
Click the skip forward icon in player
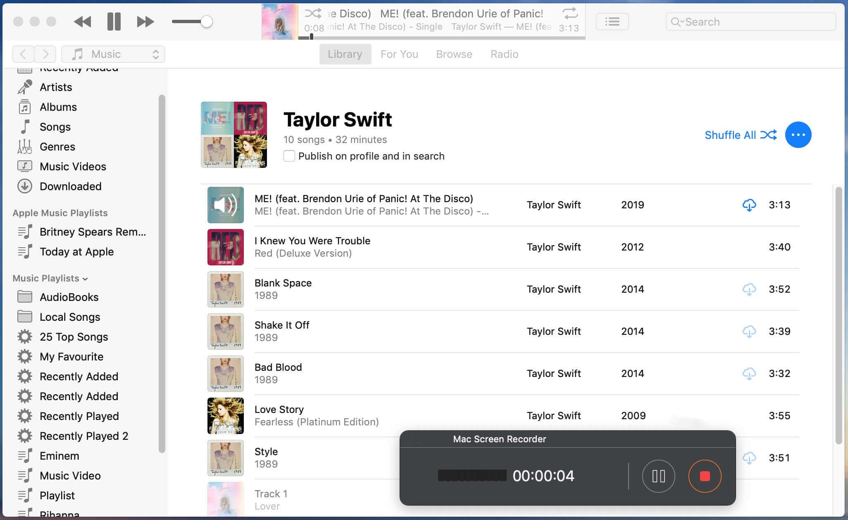[x=145, y=21]
